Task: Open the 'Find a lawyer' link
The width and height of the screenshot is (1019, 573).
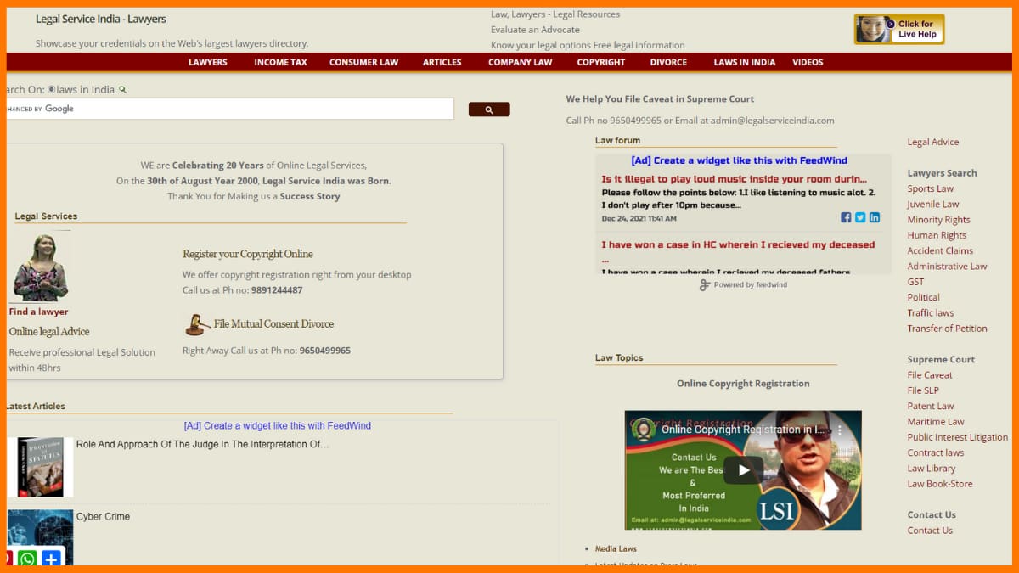Action: 38,312
